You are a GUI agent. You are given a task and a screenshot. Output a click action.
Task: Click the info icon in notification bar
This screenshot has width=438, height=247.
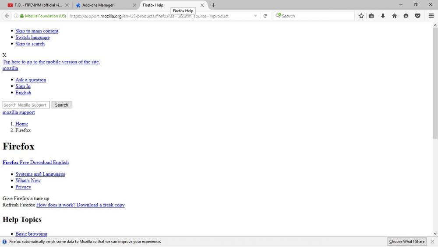4,242
